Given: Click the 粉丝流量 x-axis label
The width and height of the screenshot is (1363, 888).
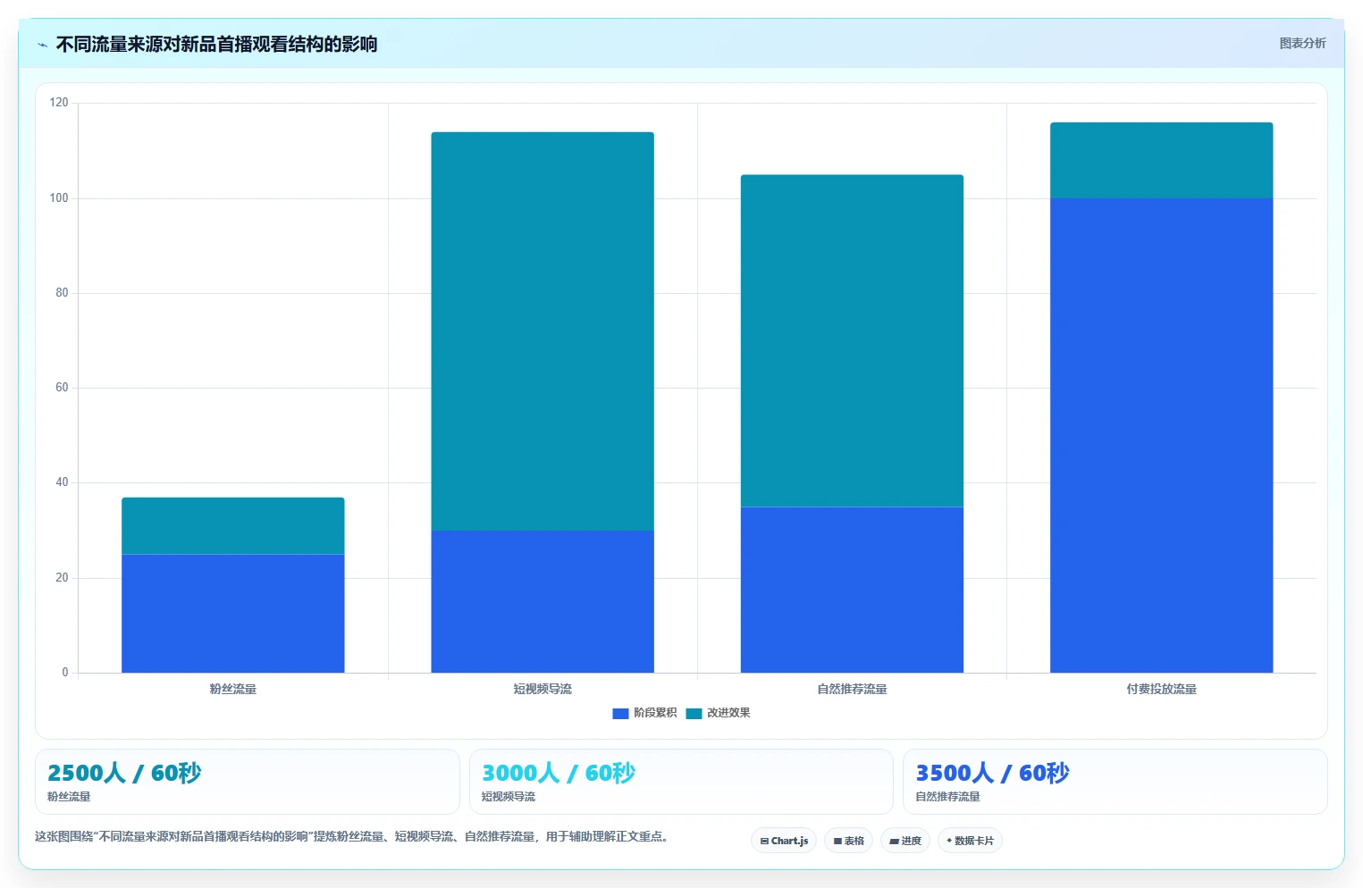Looking at the screenshot, I should [233, 689].
